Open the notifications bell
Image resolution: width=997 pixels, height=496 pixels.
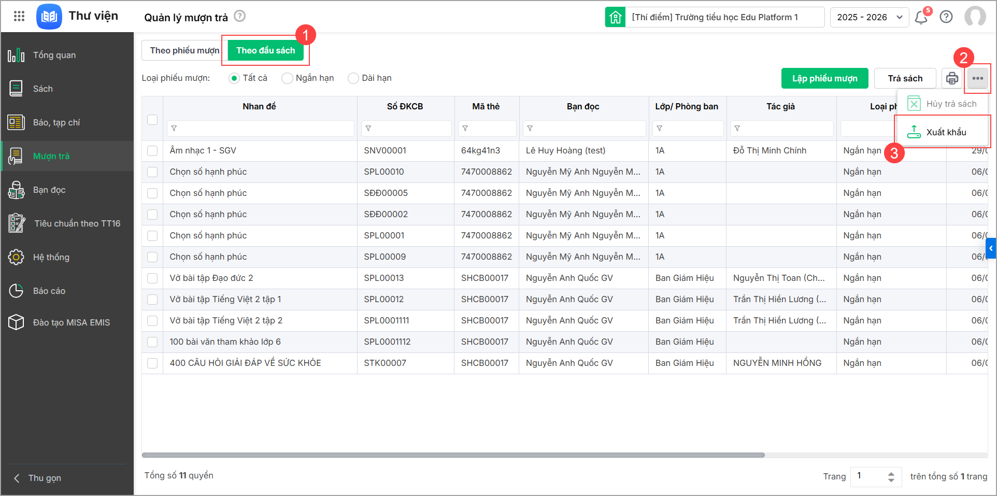[921, 18]
